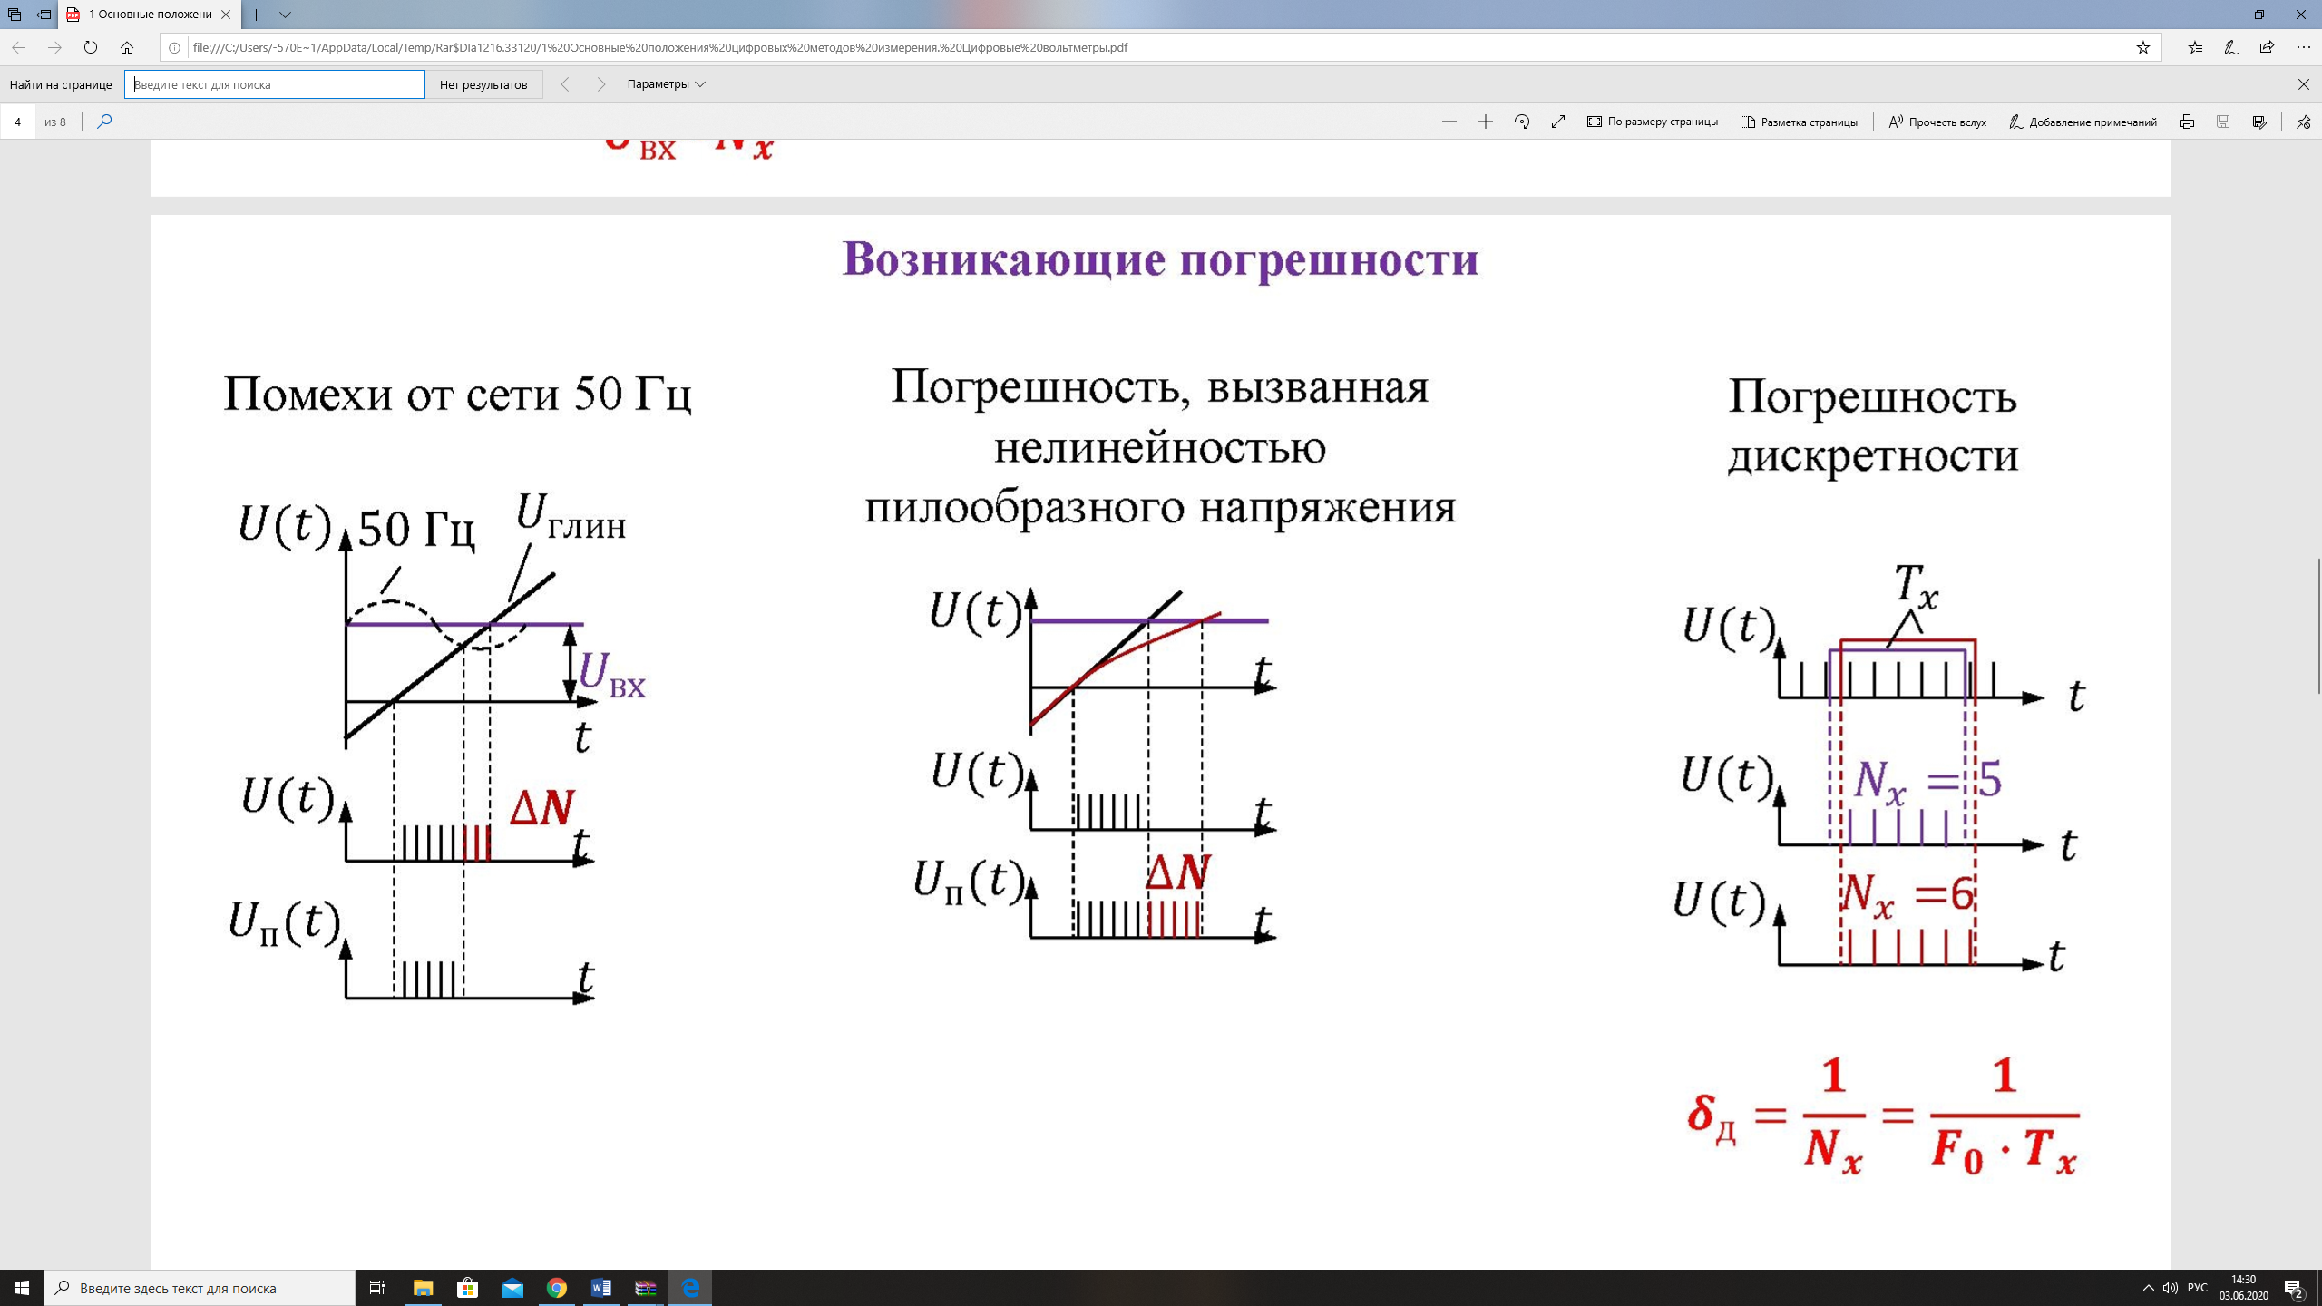Open Mail app from taskbar

(512, 1288)
